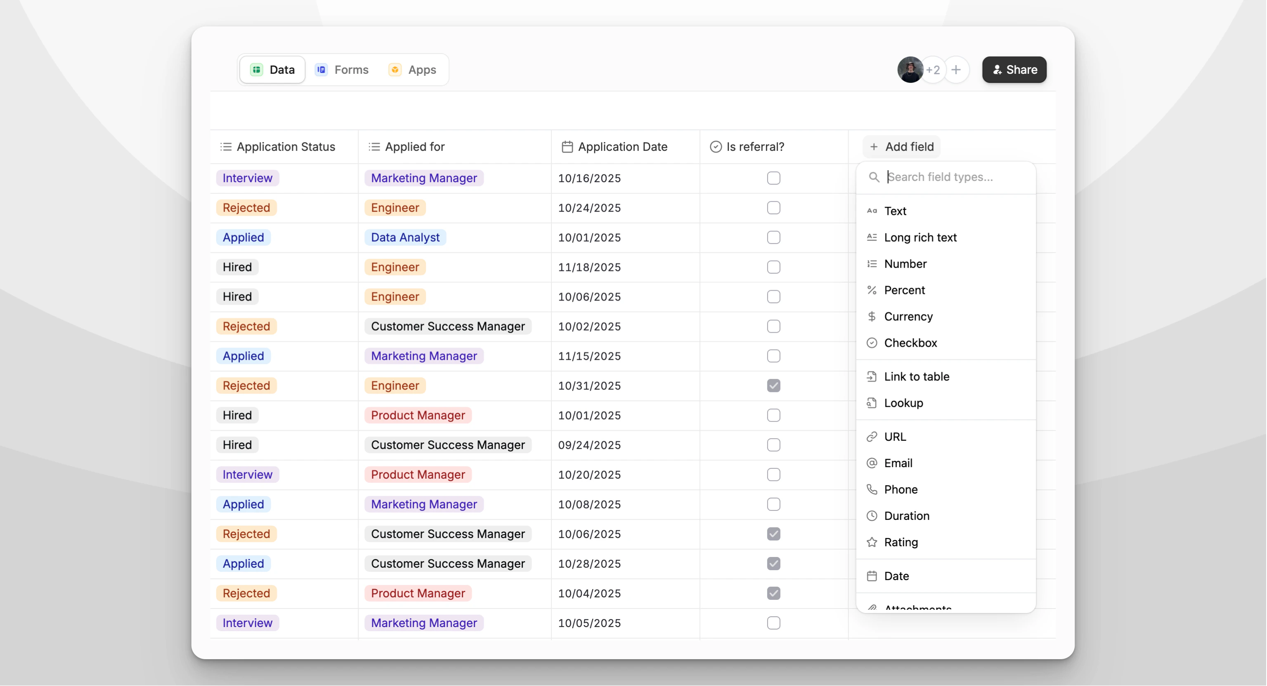Pick the Duration field type
Screen dimensions: 1267x686
point(905,515)
